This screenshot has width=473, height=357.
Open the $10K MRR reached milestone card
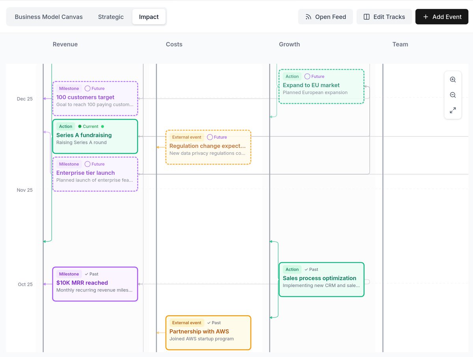[95, 284]
